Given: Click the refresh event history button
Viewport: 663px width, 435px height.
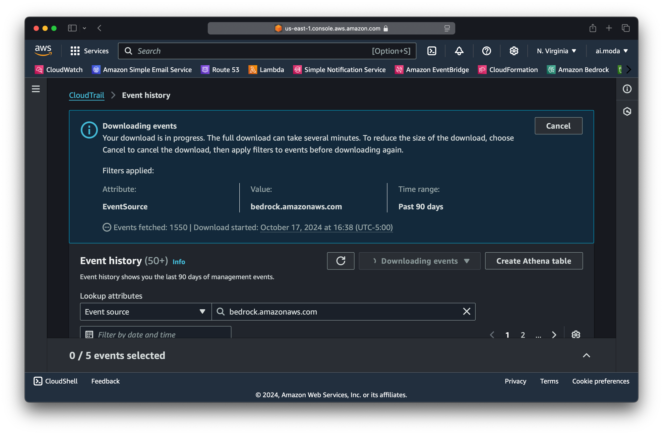Looking at the screenshot, I should pyautogui.click(x=340, y=261).
